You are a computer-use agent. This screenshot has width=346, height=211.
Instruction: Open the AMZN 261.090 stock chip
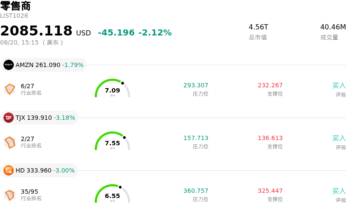pos(44,65)
